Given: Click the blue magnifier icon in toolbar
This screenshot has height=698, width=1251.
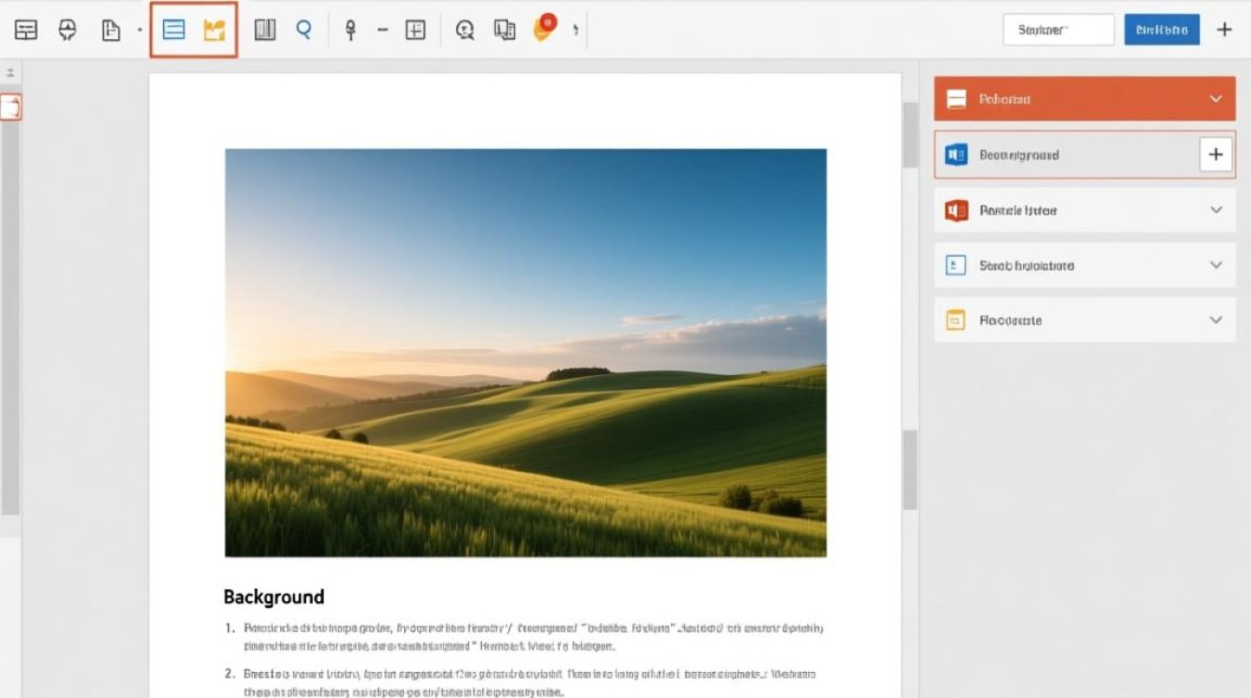Looking at the screenshot, I should click(x=303, y=30).
